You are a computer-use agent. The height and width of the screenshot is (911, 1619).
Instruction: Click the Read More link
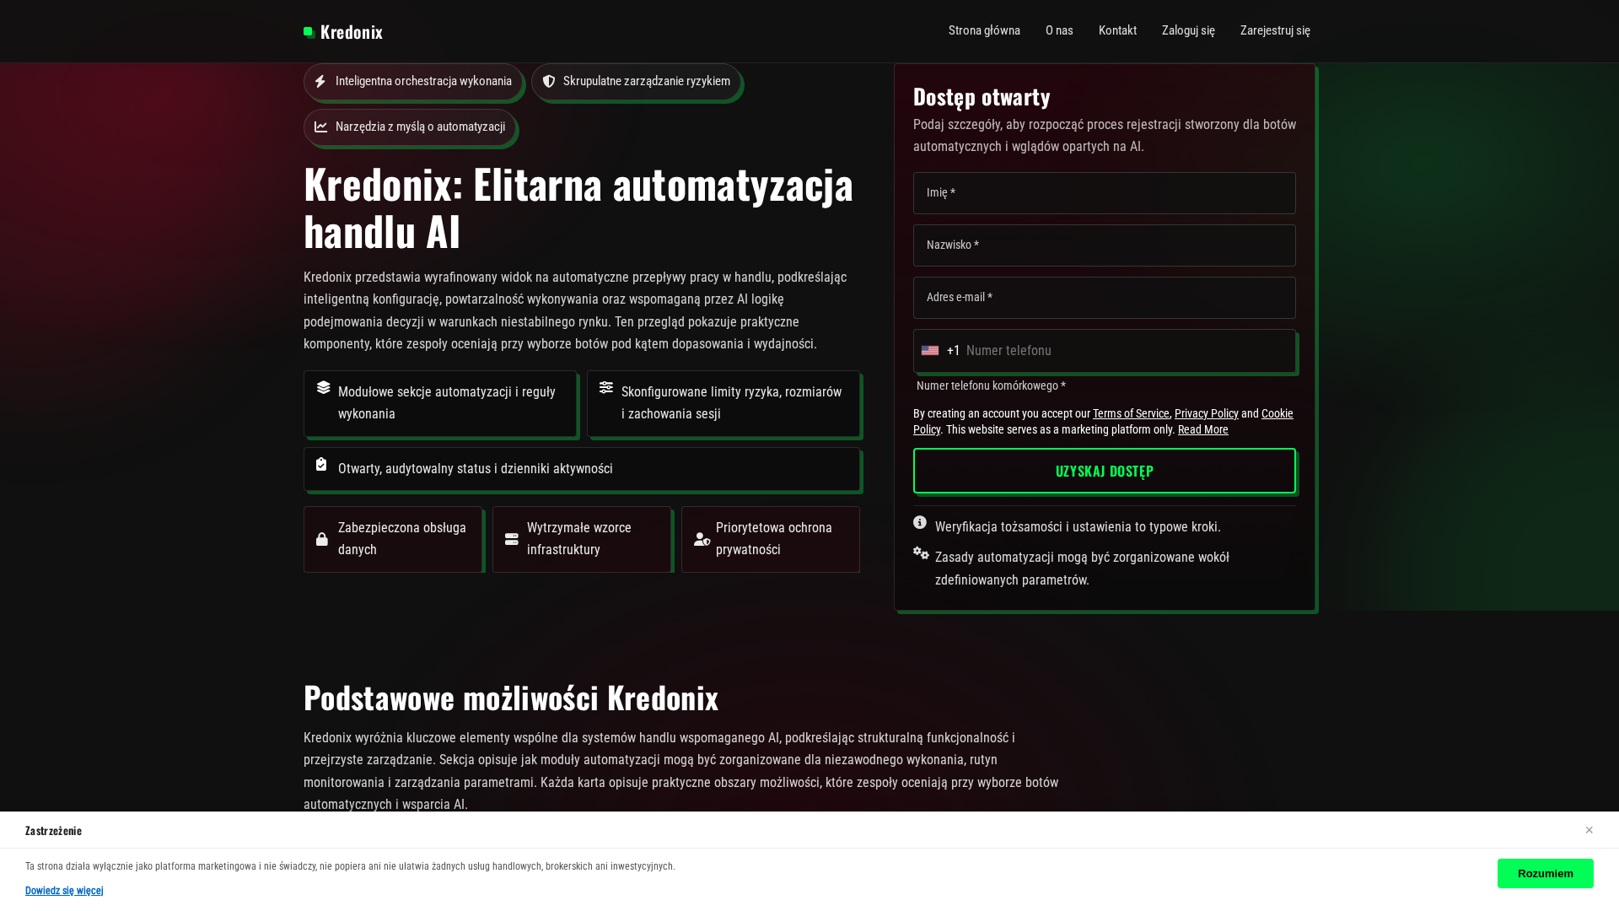pos(1203,429)
